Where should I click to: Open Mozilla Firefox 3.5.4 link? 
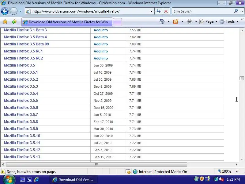click(21, 94)
